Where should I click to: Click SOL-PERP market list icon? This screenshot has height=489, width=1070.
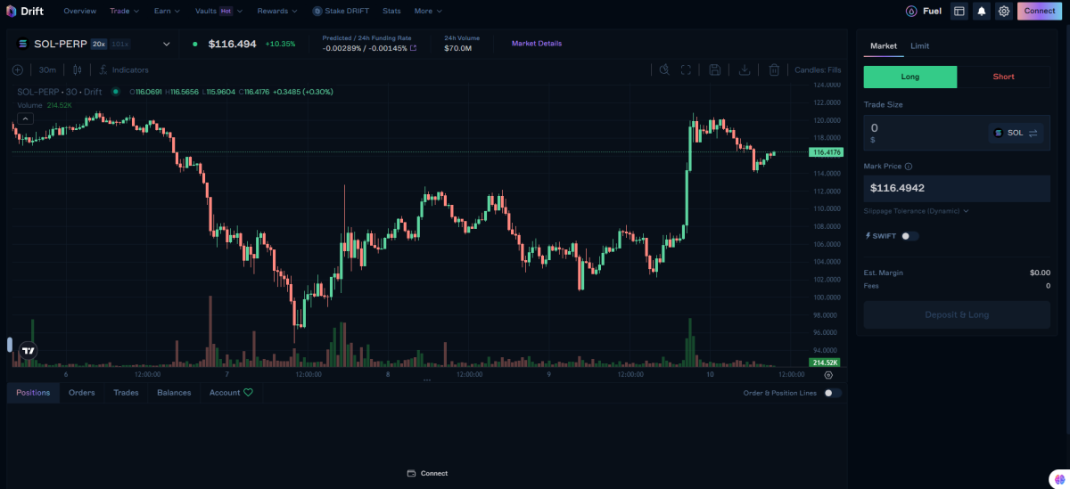point(23,44)
